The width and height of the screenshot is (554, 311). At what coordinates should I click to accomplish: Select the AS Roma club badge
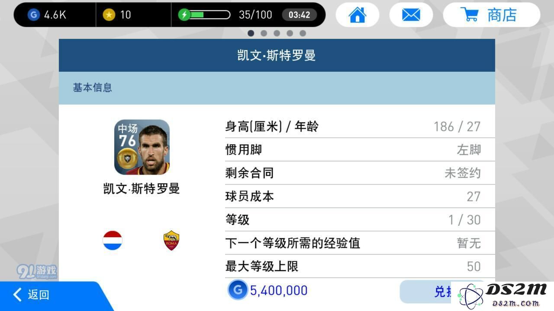[171, 241]
